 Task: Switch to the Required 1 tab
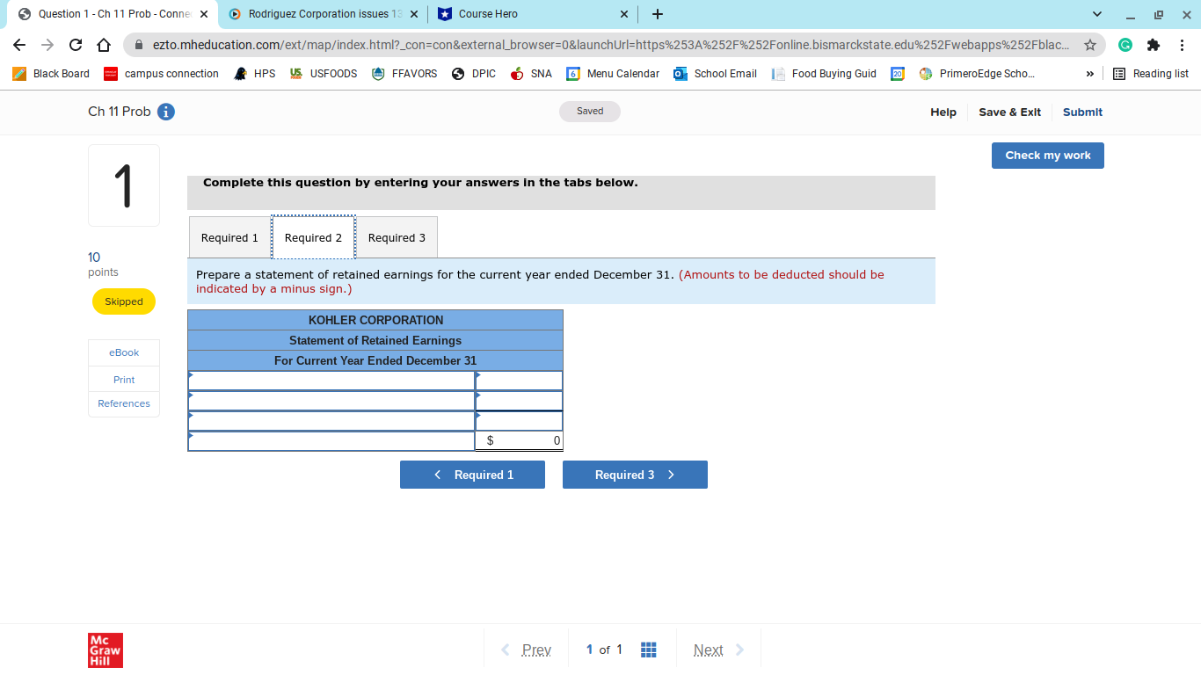pyautogui.click(x=229, y=236)
